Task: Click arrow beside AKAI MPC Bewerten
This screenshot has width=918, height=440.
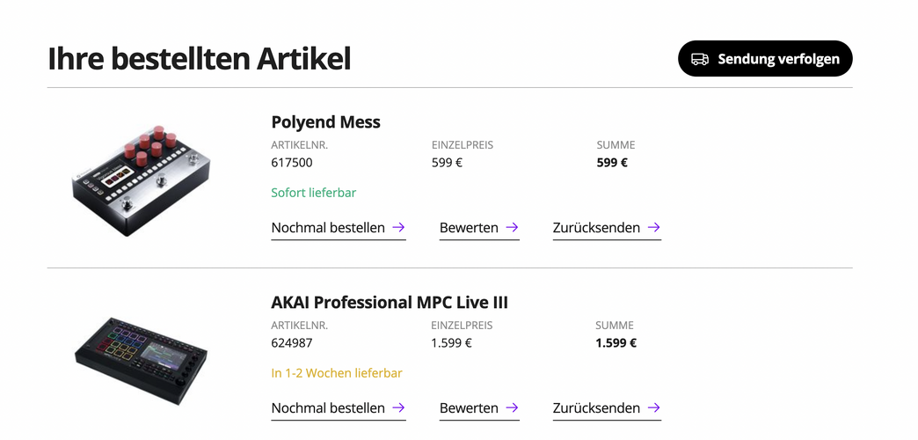Action: [x=512, y=407]
